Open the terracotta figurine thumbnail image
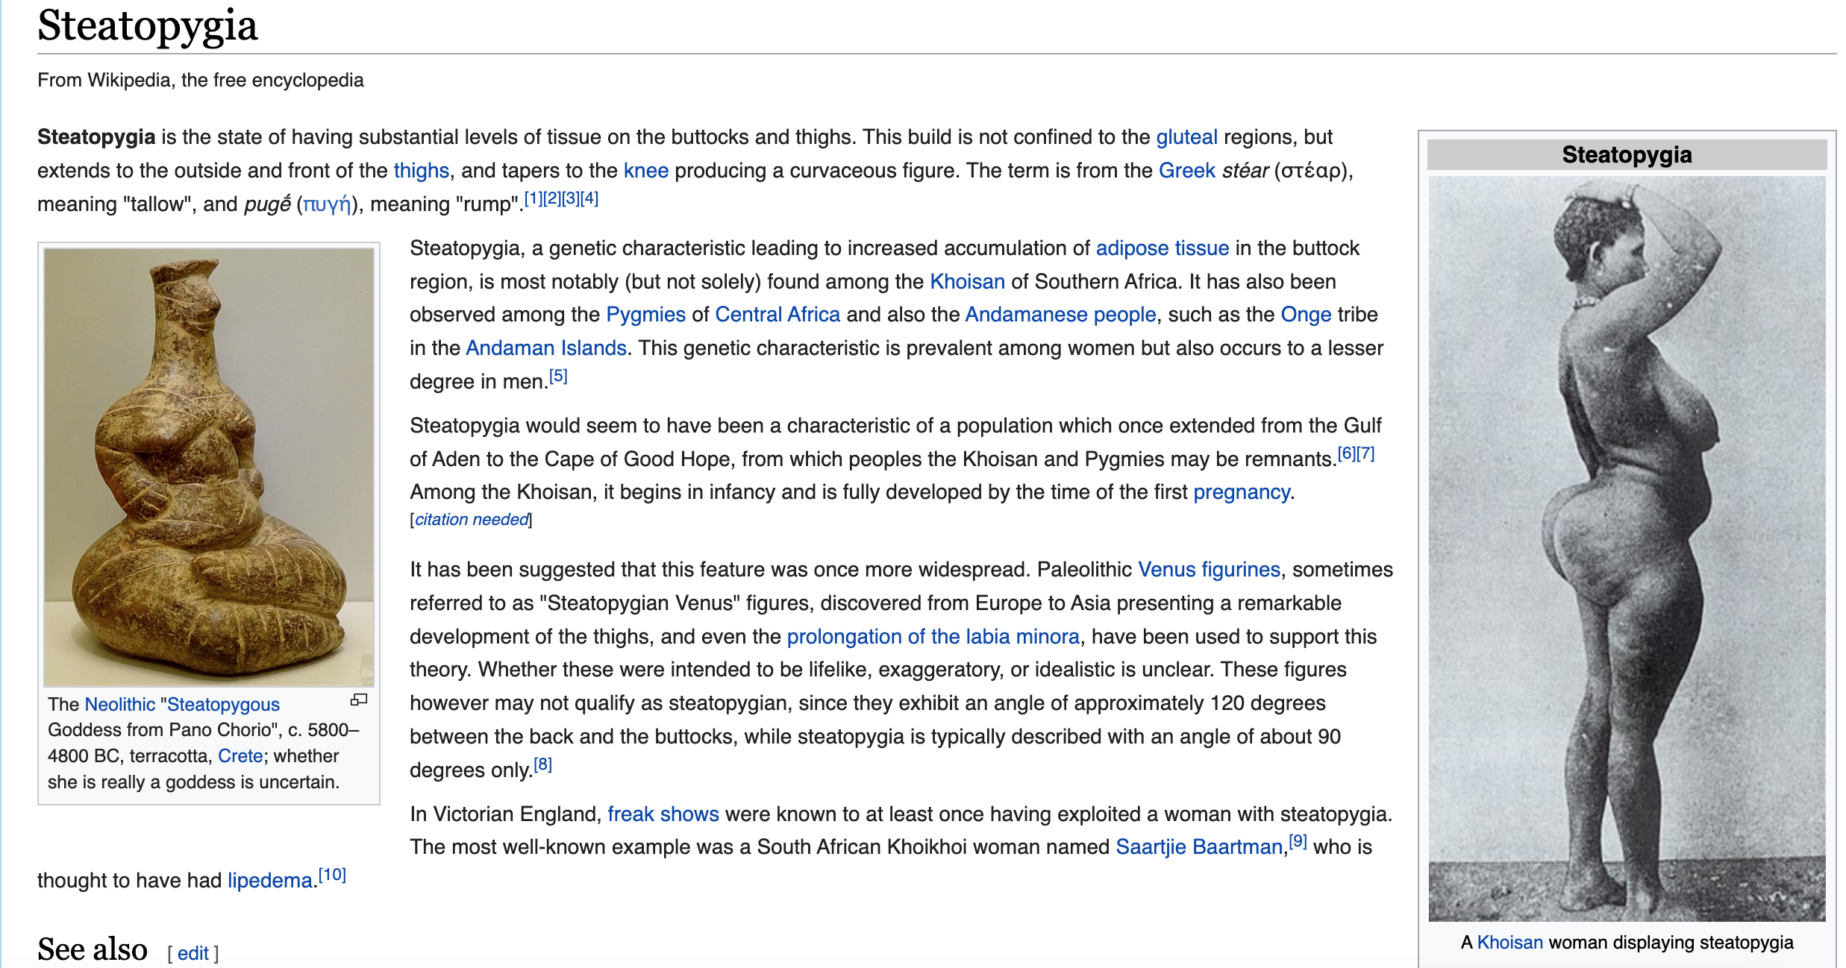 [x=209, y=468]
